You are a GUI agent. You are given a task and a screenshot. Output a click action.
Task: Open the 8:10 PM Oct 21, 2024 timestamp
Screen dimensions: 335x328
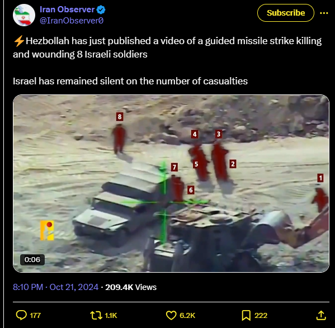click(55, 287)
